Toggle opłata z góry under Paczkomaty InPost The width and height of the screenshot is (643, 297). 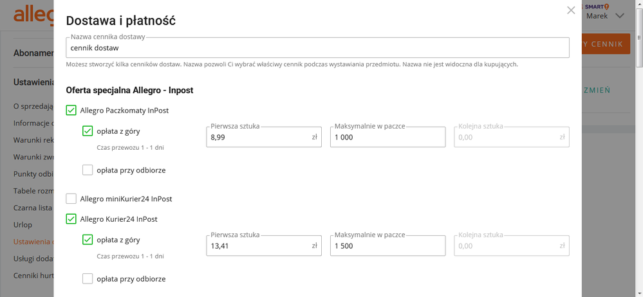[88, 131]
